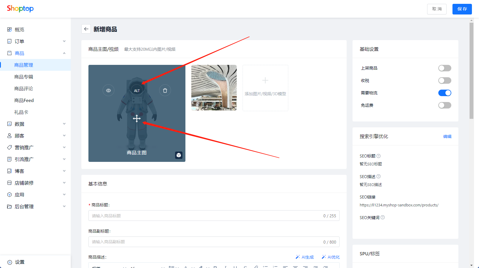Expand the 营销推广 menu chevron

point(64,147)
